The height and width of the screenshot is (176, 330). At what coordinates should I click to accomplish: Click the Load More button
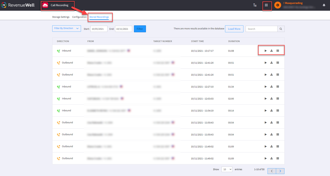click(x=234, y=29)
